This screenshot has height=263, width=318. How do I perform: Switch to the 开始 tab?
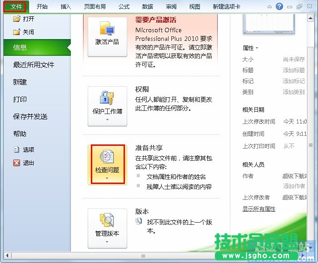(42, 7)
